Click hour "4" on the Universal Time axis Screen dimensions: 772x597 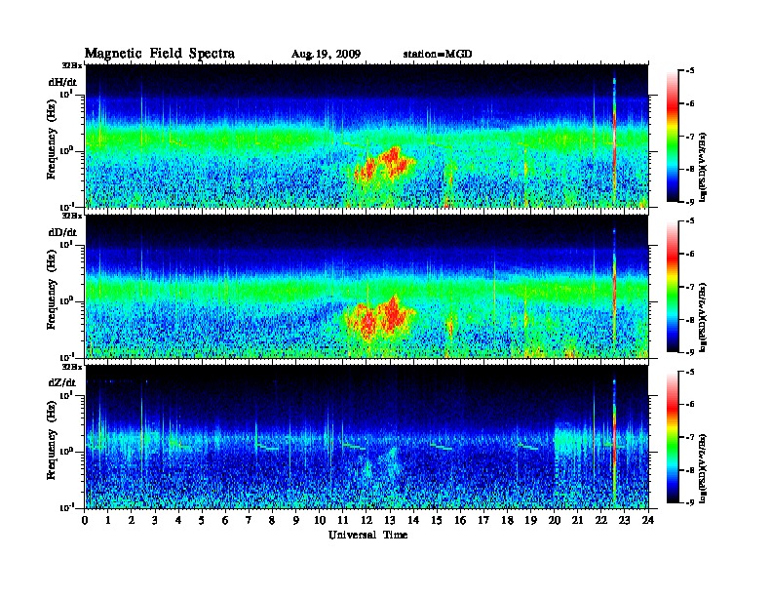point(178,520)
